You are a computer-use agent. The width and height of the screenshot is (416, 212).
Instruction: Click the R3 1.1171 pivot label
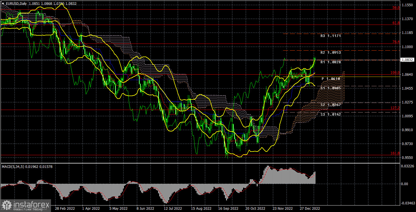click(x=331, y=36)
